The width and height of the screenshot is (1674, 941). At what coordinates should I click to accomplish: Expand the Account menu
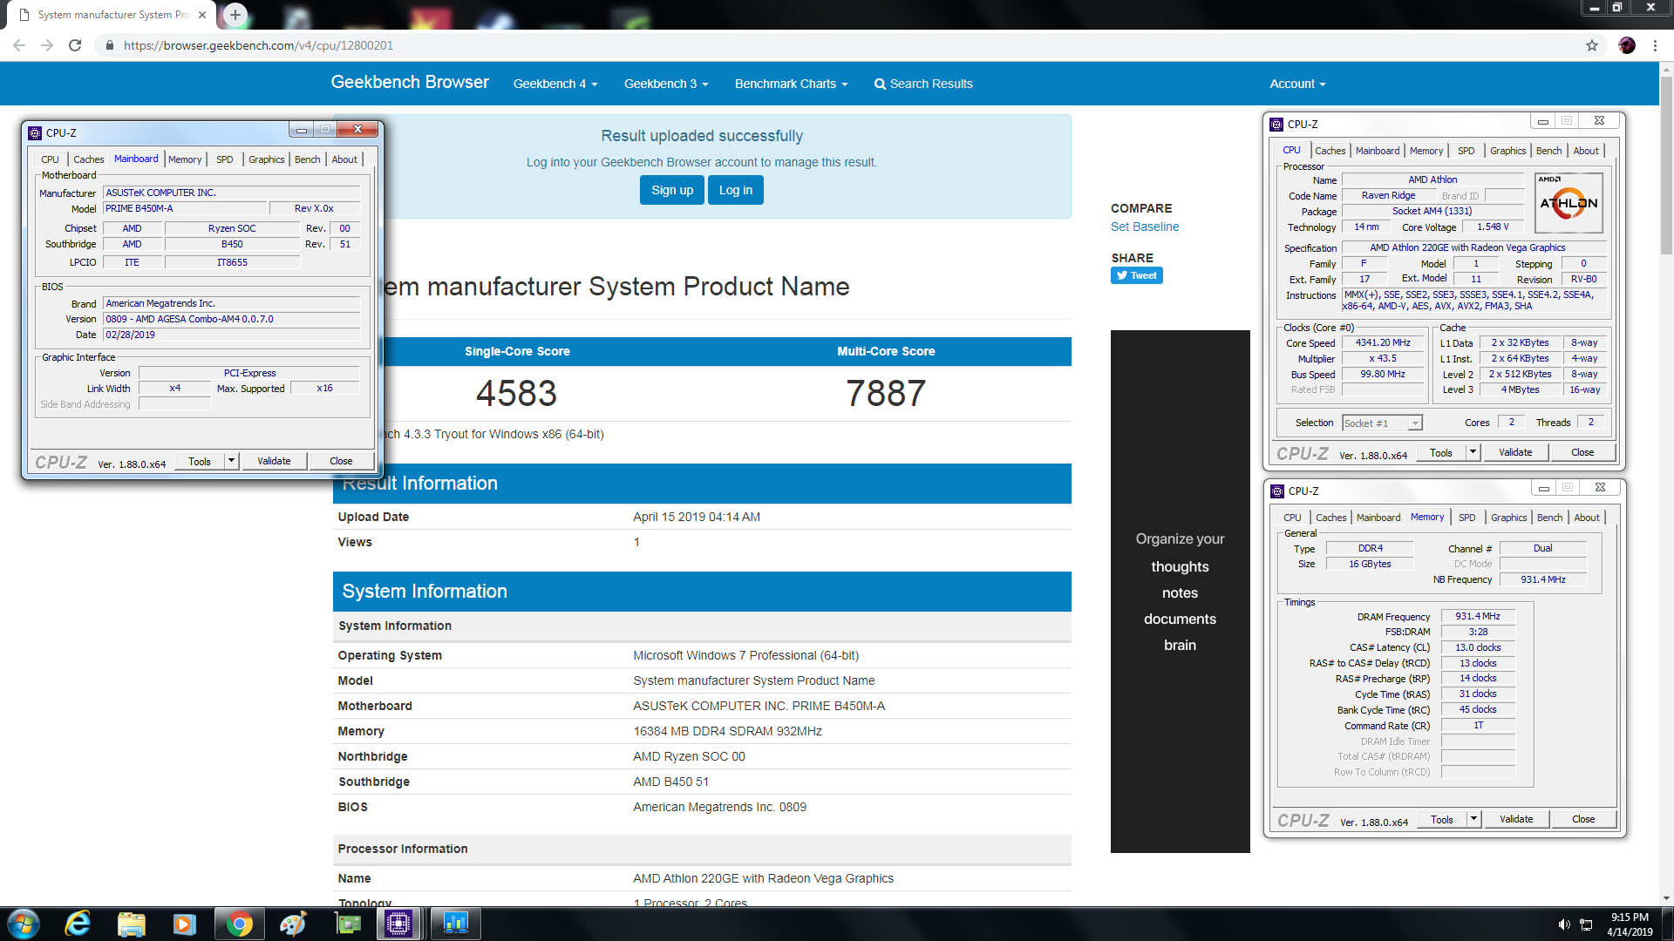1297,84
